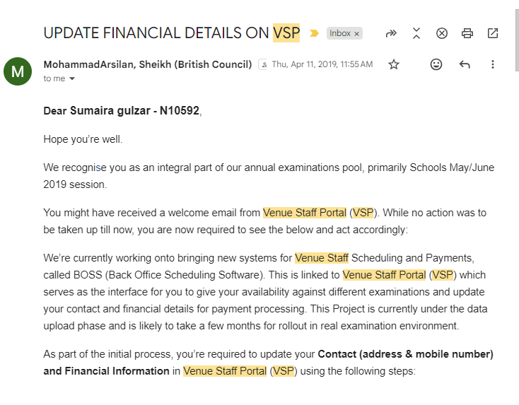
Task: Click the email timestamp Thu, Apr 11, 2019
Action: point(322,64)
